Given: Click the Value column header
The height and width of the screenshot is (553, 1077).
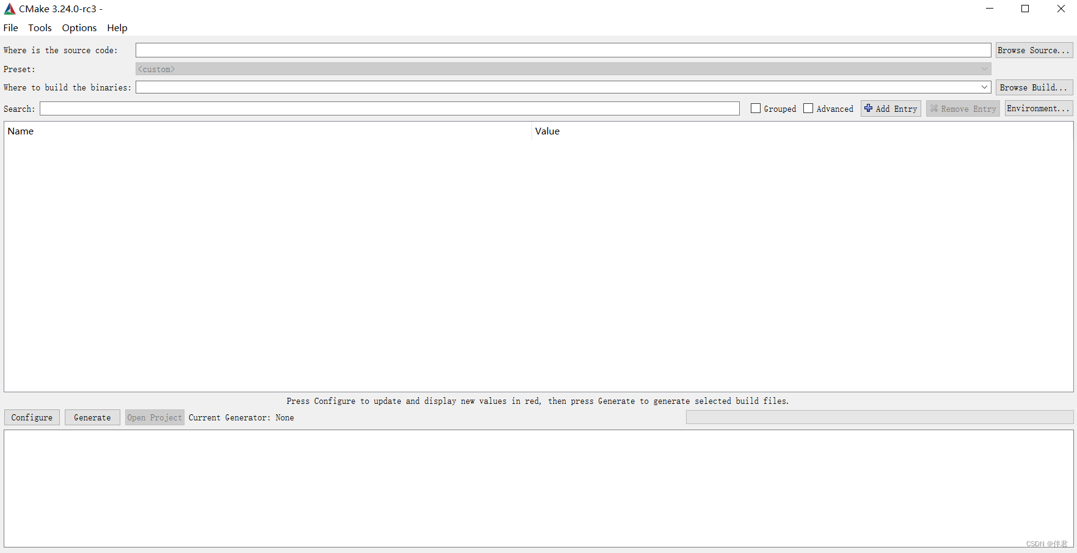Looking at the screenshot, I should pos(802,131).
